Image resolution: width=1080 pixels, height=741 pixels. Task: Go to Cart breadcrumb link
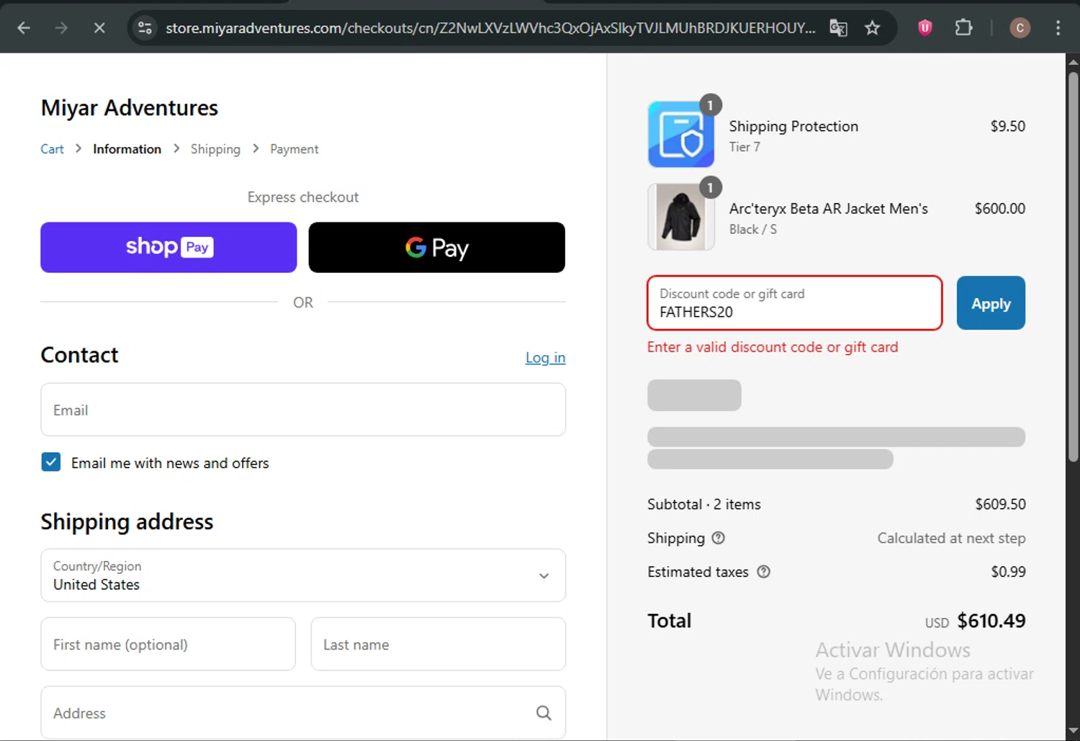tap(52, 149)
